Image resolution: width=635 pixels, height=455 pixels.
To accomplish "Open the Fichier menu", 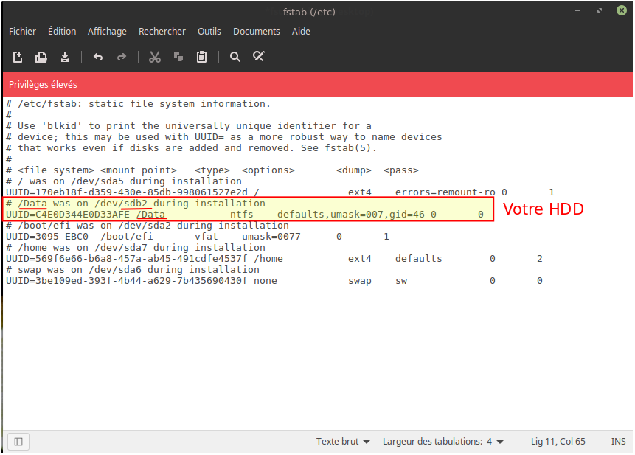I will (22, 32).
